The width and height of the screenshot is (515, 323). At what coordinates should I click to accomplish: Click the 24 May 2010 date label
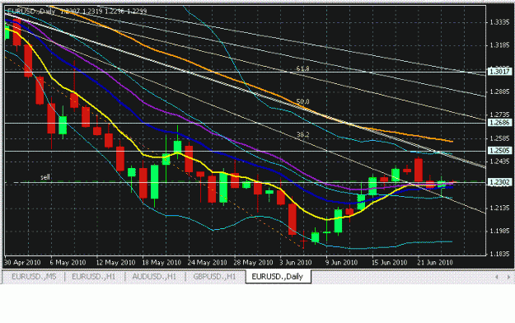[208, 263]
